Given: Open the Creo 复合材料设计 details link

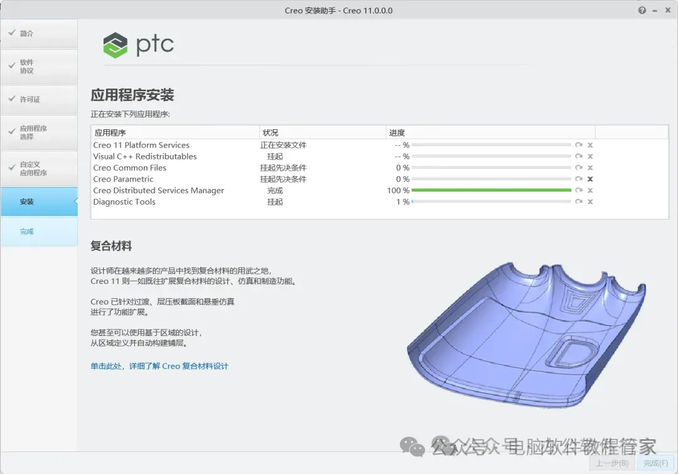Looking at the screenshot, I should pos(159,366).
